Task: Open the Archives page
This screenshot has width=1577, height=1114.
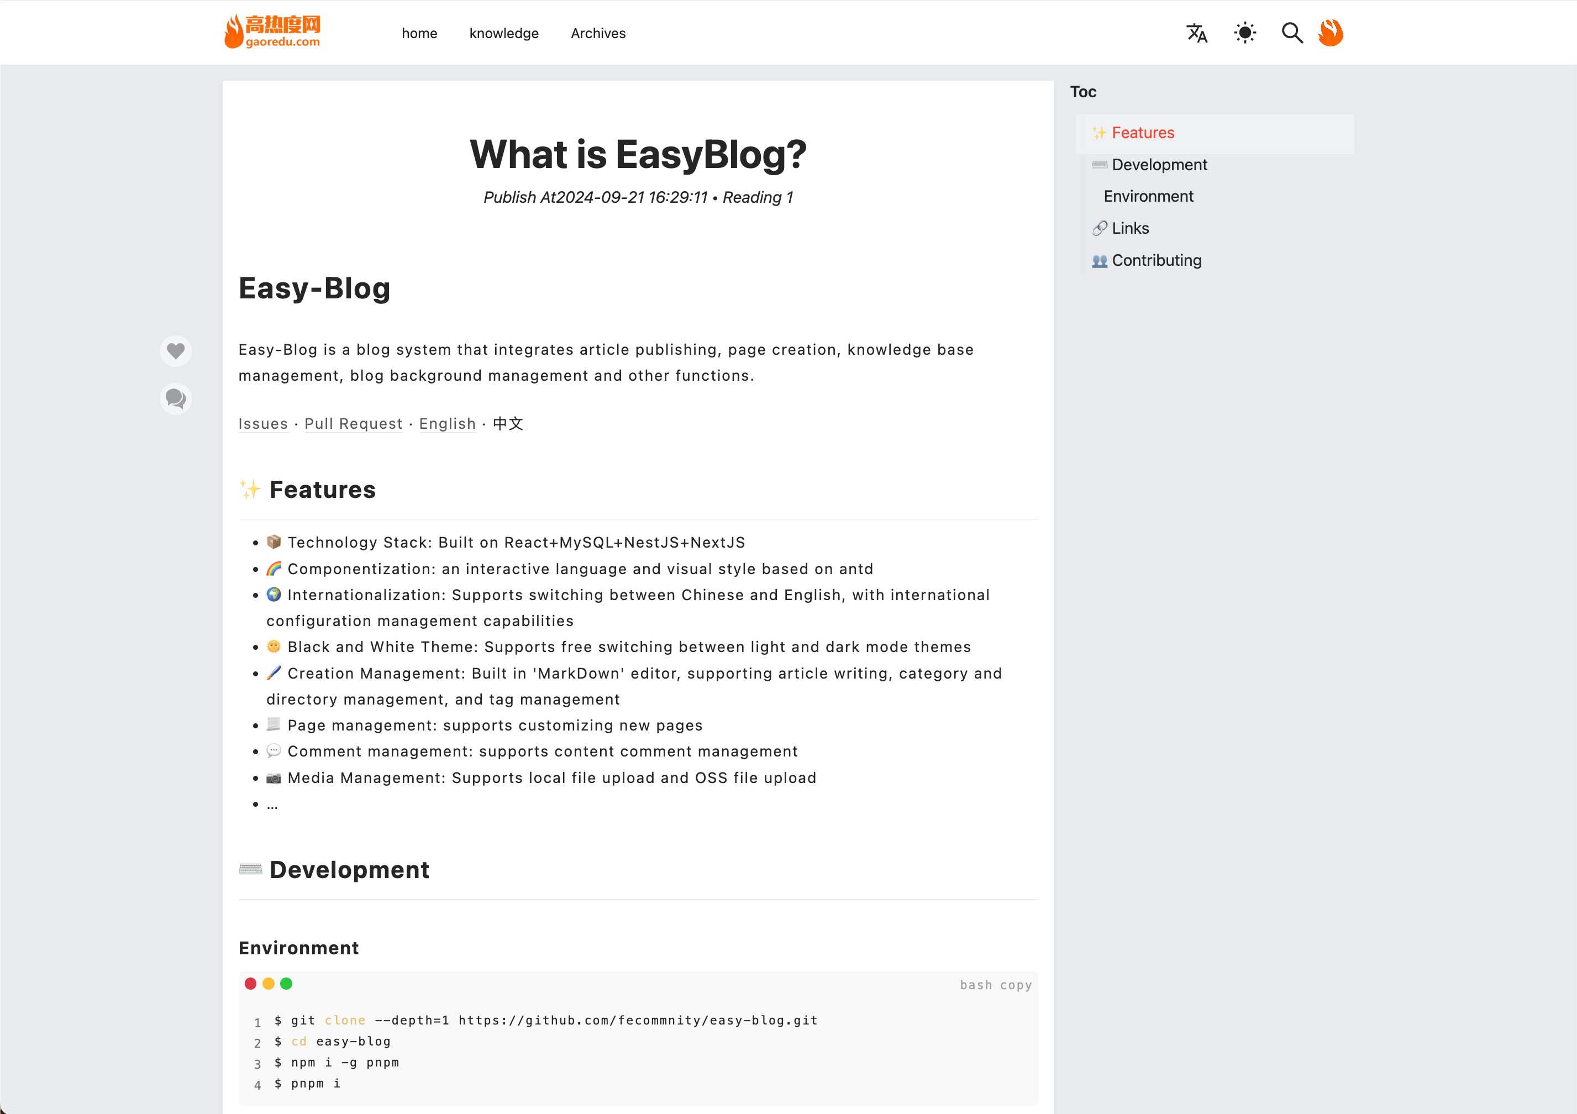Action: 597,33
